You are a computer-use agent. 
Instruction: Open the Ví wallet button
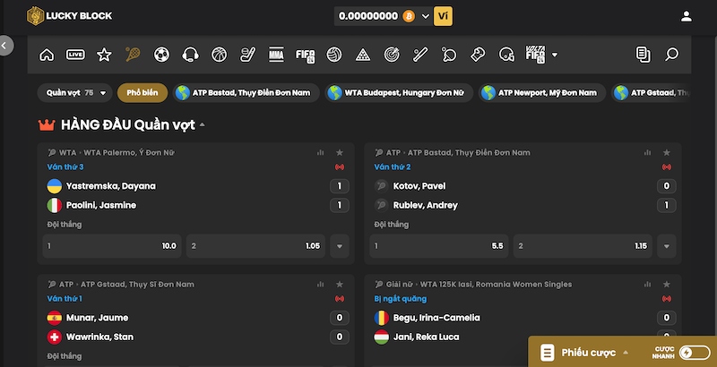(443, 16)
